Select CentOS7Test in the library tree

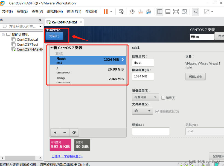[27, 44]
